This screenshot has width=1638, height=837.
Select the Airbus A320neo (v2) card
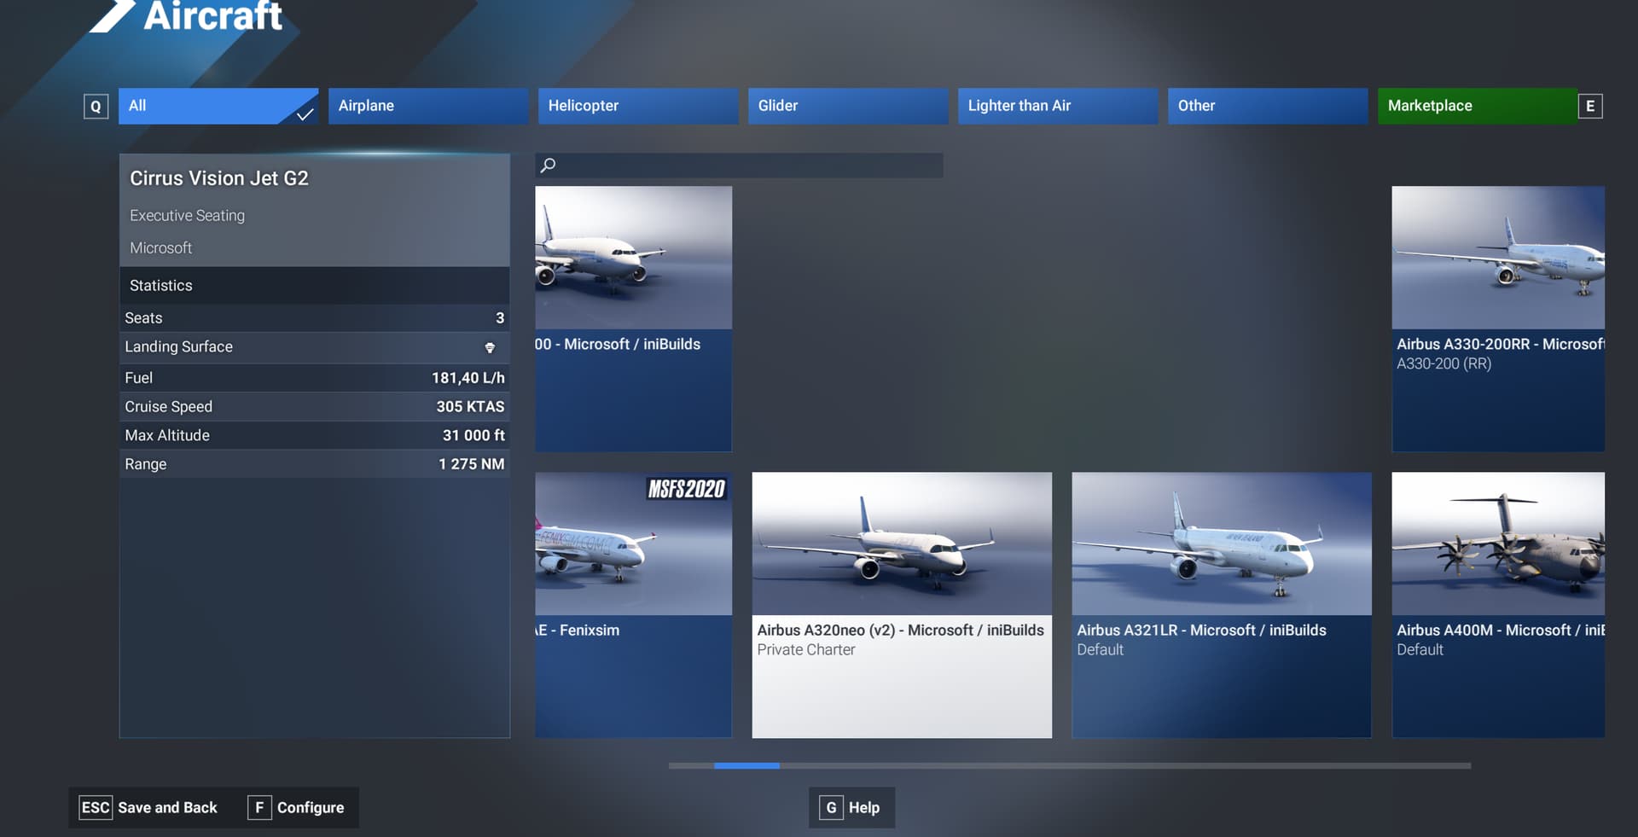coord(902,605)
